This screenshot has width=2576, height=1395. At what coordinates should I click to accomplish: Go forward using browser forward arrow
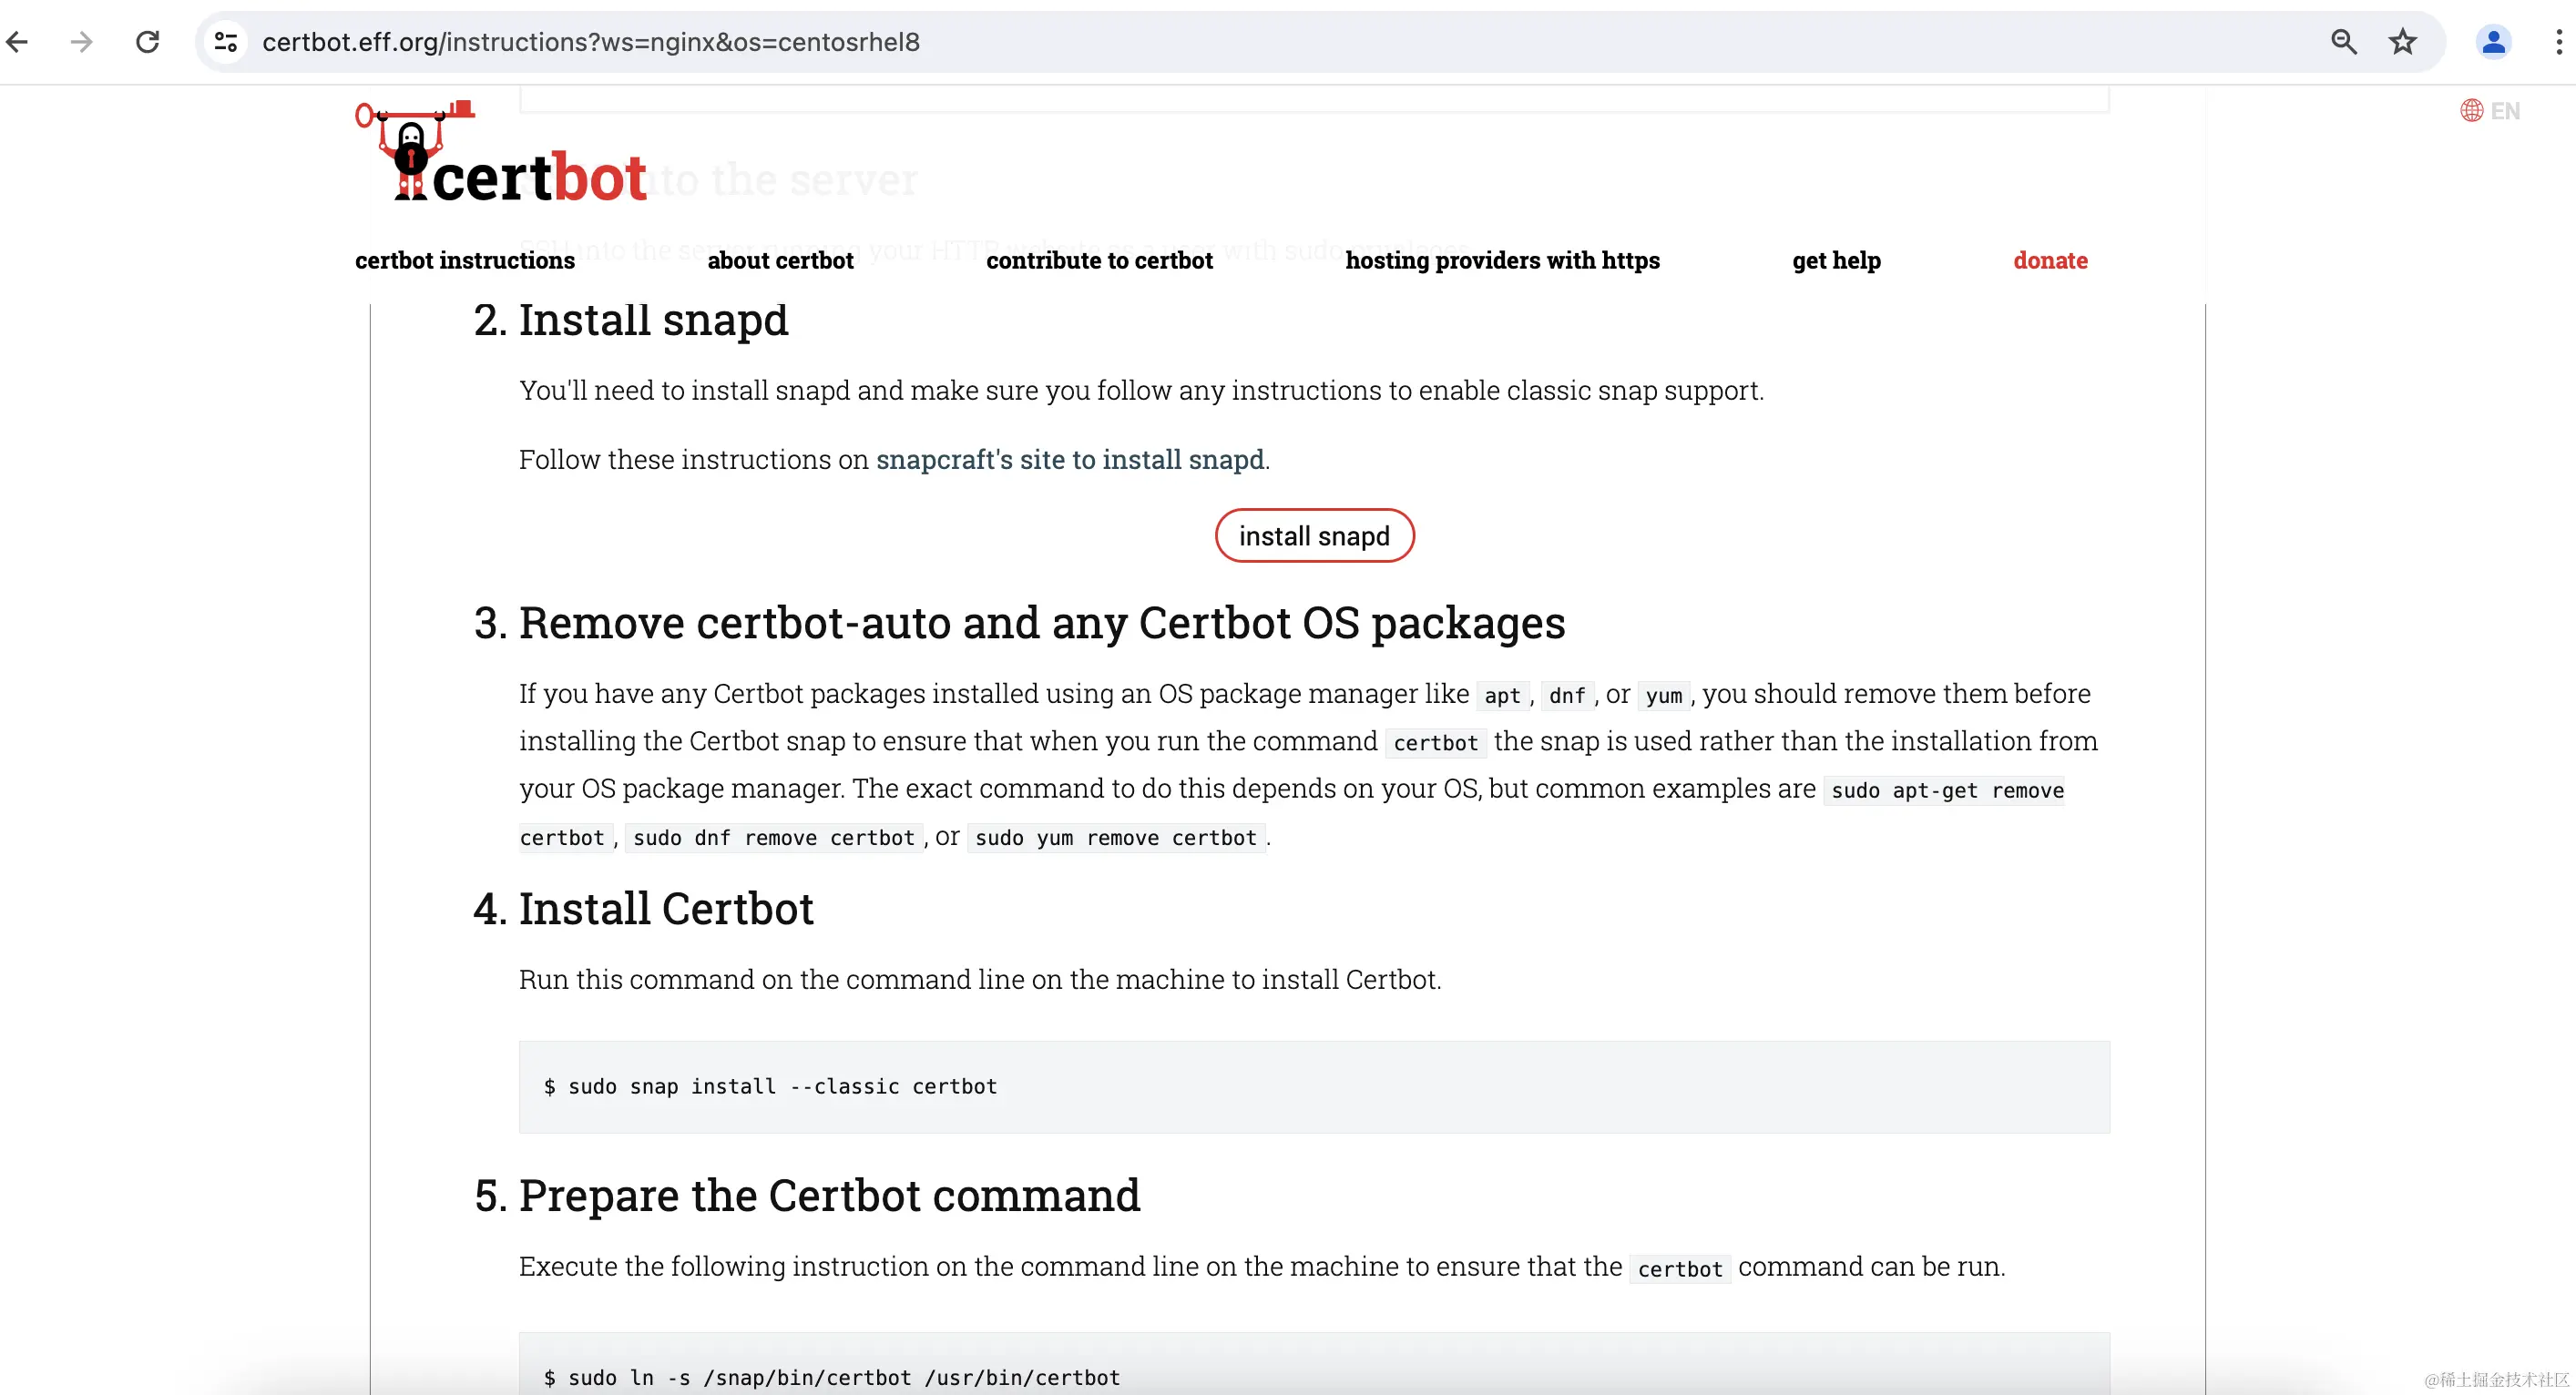(82, 42)
